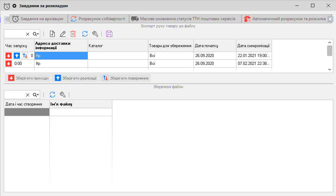Click the saved files search input
The image size is (336, 196).
(14, 95)
